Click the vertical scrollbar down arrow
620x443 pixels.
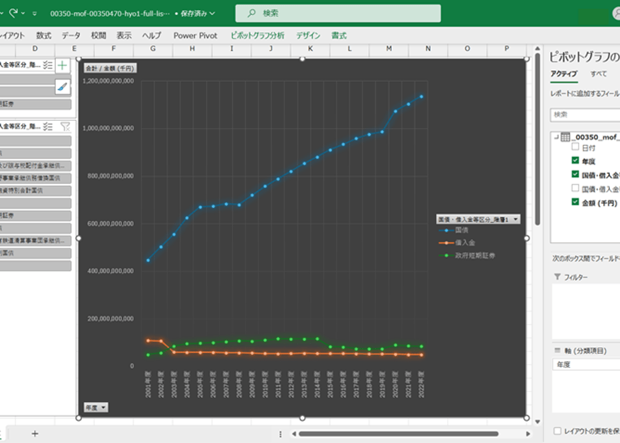click(x=537, y=422)
